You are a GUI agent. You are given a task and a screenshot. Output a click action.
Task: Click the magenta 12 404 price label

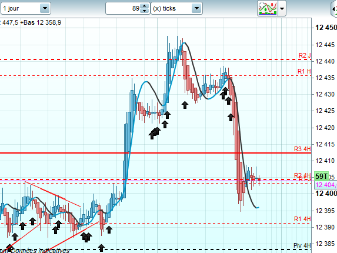[x=326, y=185]
